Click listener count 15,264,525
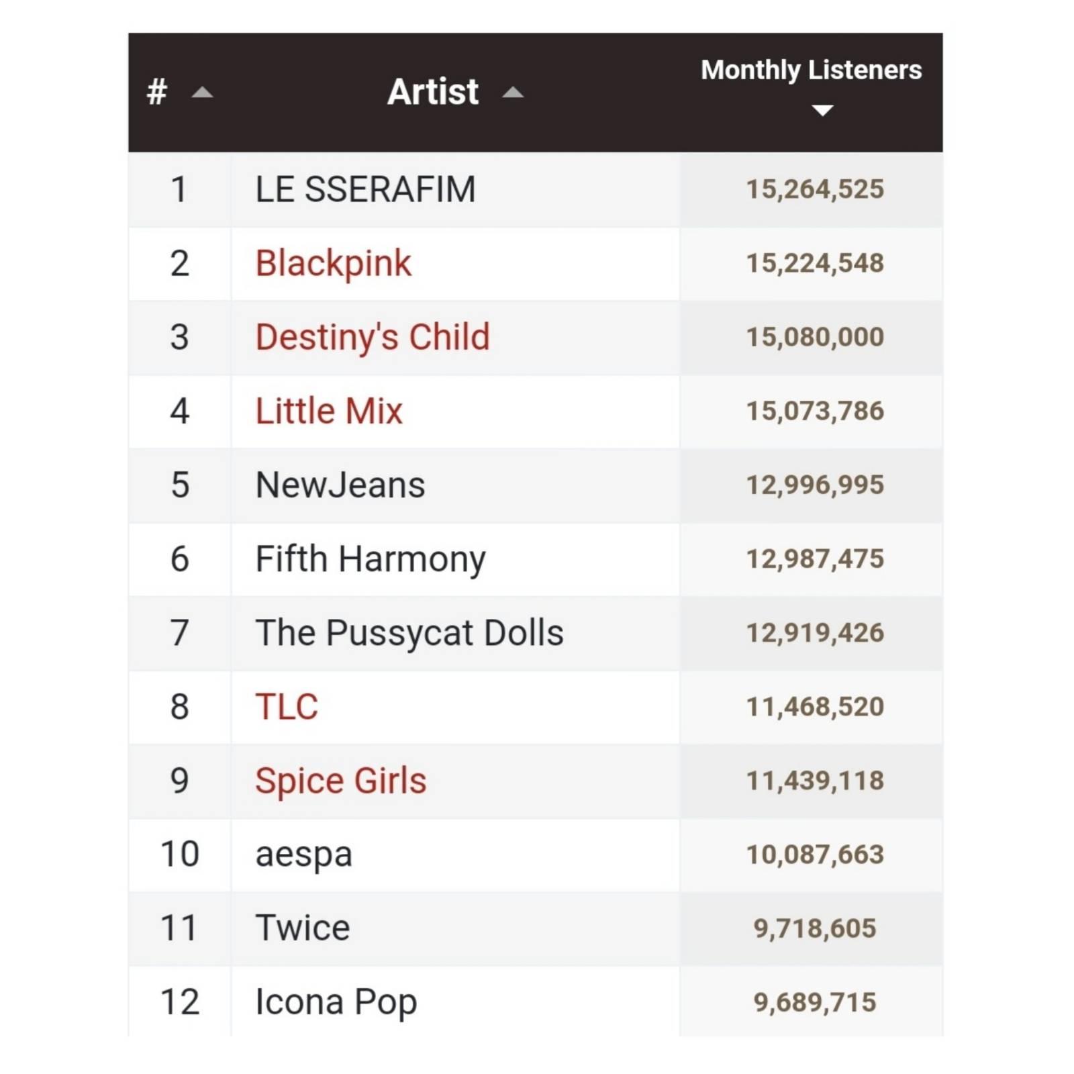 click(815, 189)
